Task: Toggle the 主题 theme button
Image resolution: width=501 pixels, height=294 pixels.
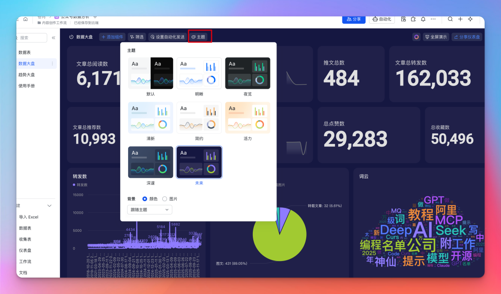Action: pyautogui.click(x=199, y=37)
